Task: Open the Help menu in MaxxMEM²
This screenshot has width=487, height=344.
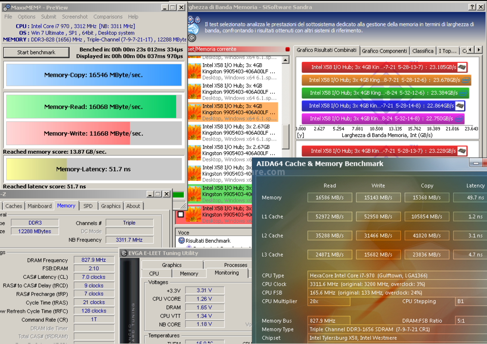Action: tap(133, 17)
